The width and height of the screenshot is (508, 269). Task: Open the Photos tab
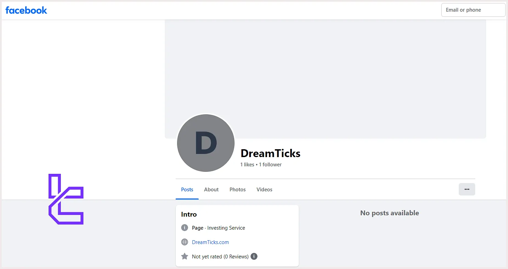pyautogui.click(x=238, y=190)
